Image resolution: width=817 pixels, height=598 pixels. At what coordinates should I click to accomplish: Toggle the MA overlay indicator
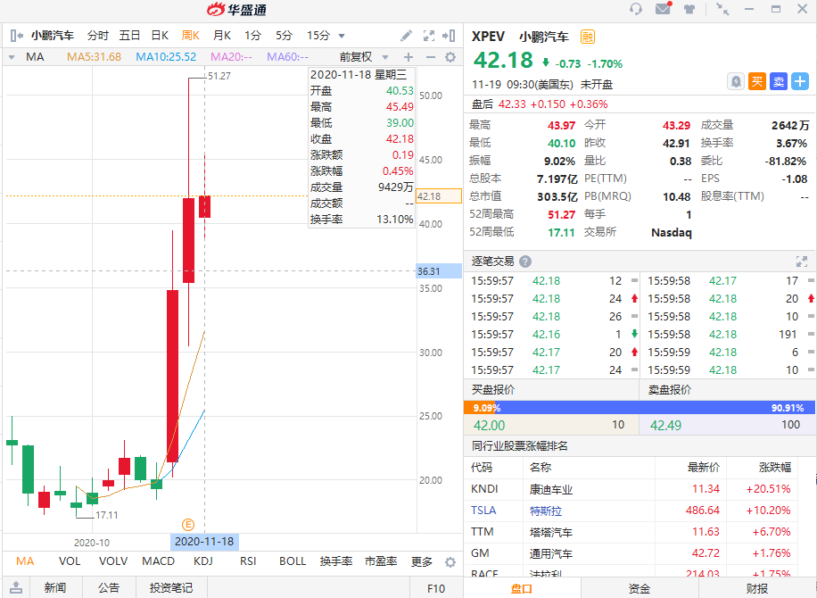[24, 561]
